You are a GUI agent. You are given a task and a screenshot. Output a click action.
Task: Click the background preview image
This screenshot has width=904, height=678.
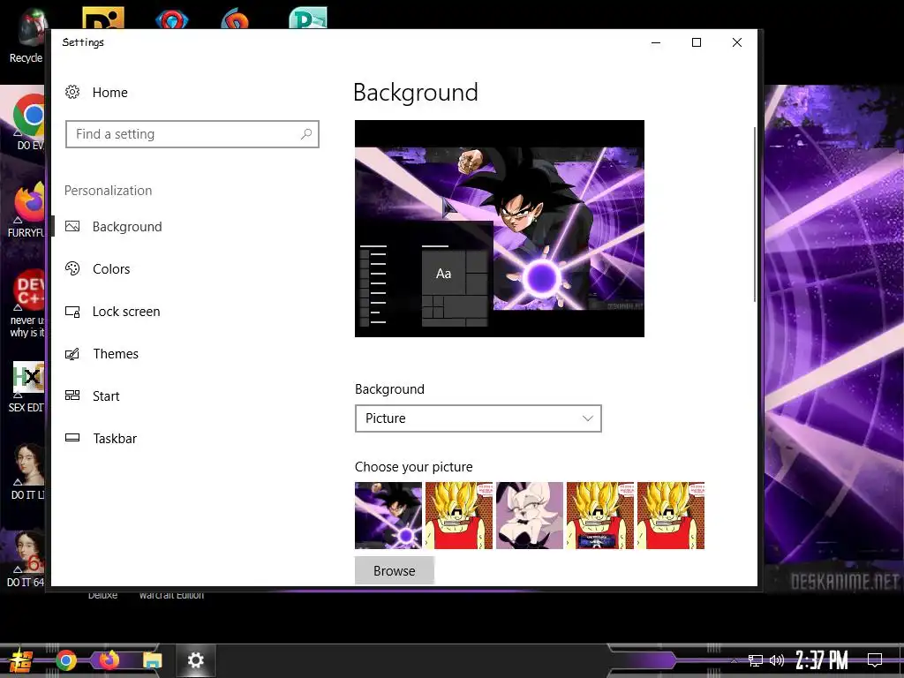(x=500, y=229)
